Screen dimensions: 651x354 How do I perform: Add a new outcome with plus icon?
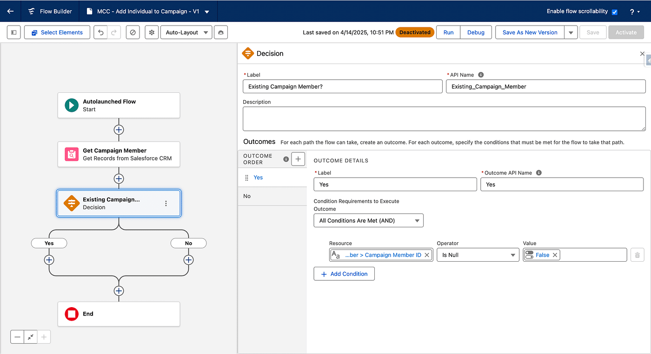[x=298, y=159]
